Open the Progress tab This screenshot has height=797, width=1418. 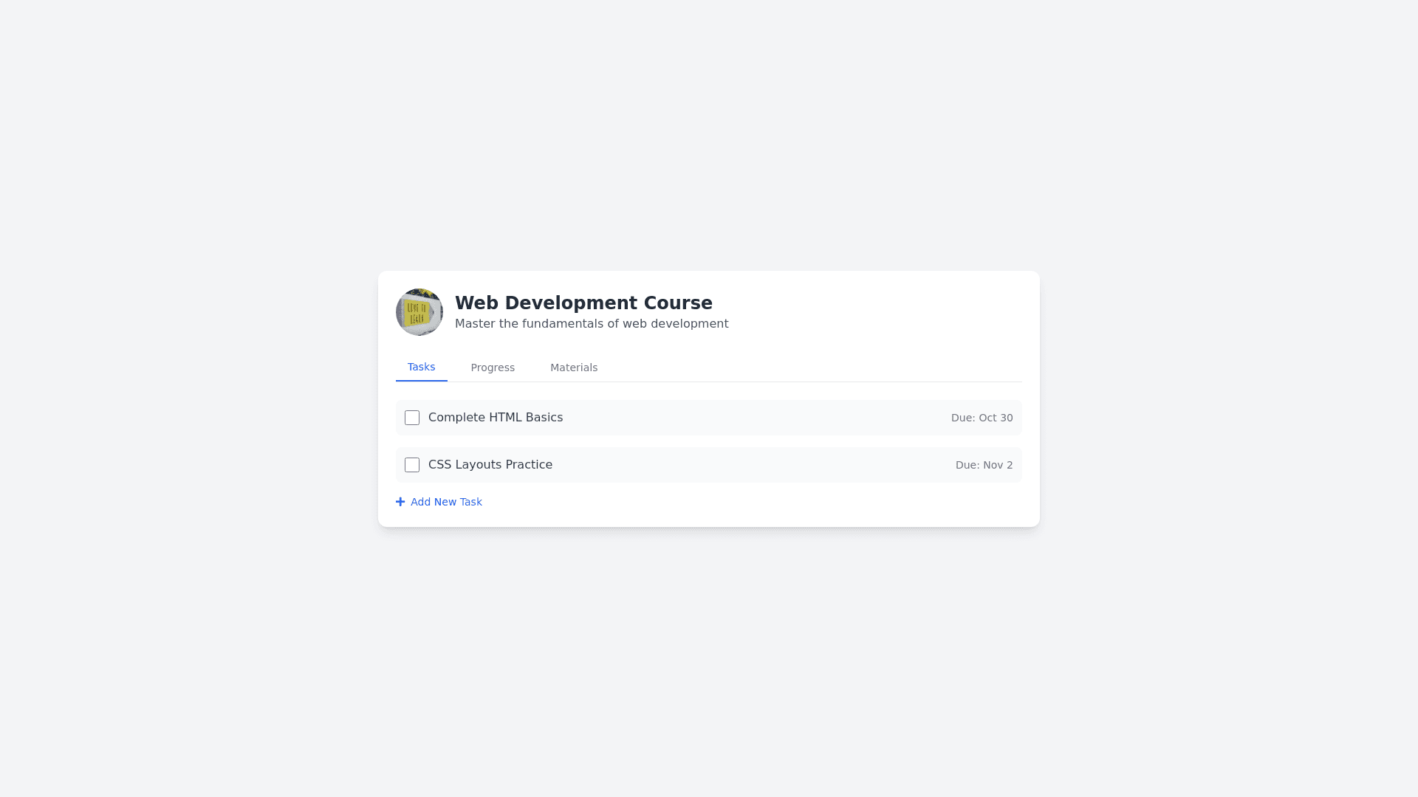click(x=493, y=368)
